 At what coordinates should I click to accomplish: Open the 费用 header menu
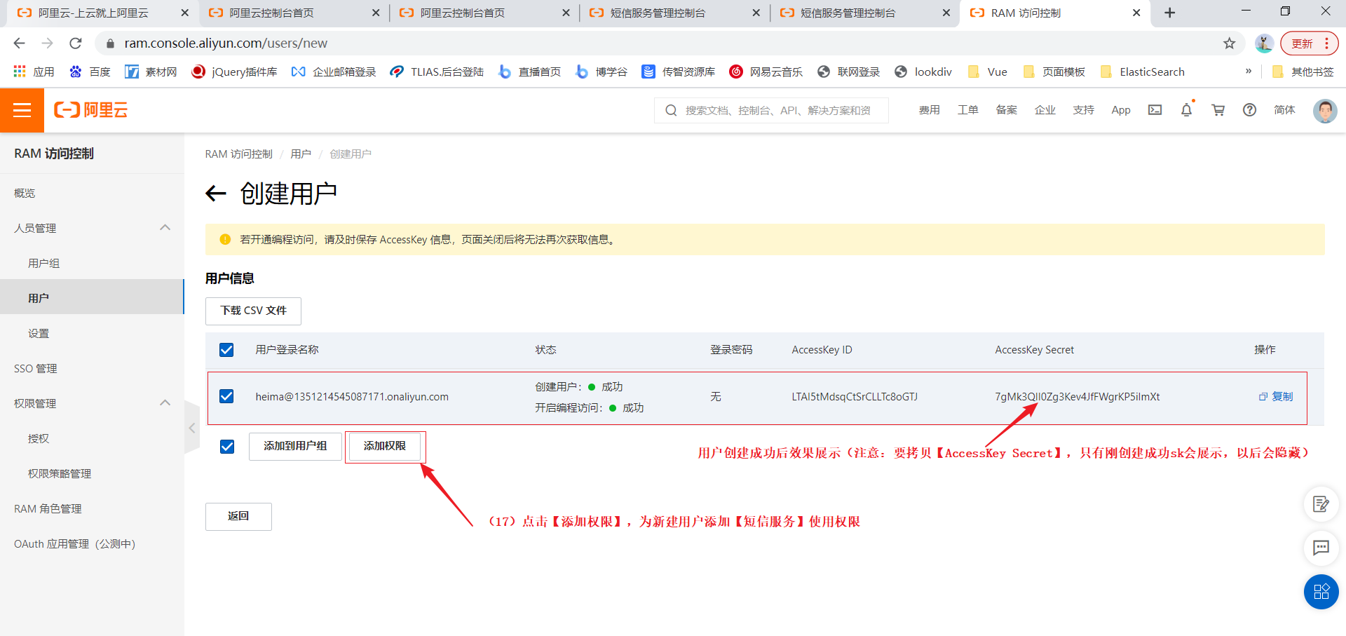click(929, 110)
